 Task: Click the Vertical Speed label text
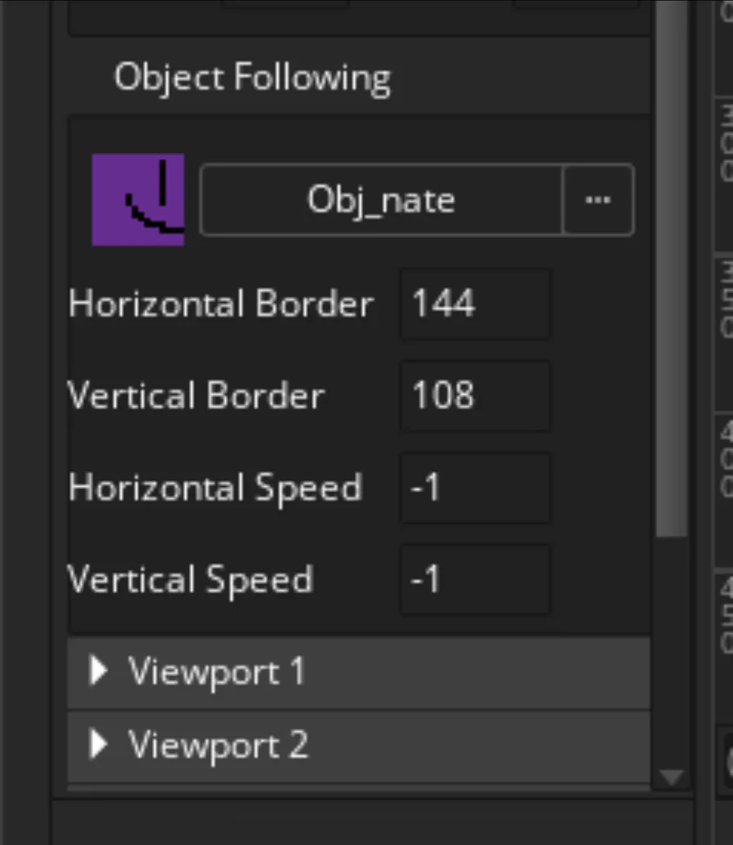click(x=191, y=580)
